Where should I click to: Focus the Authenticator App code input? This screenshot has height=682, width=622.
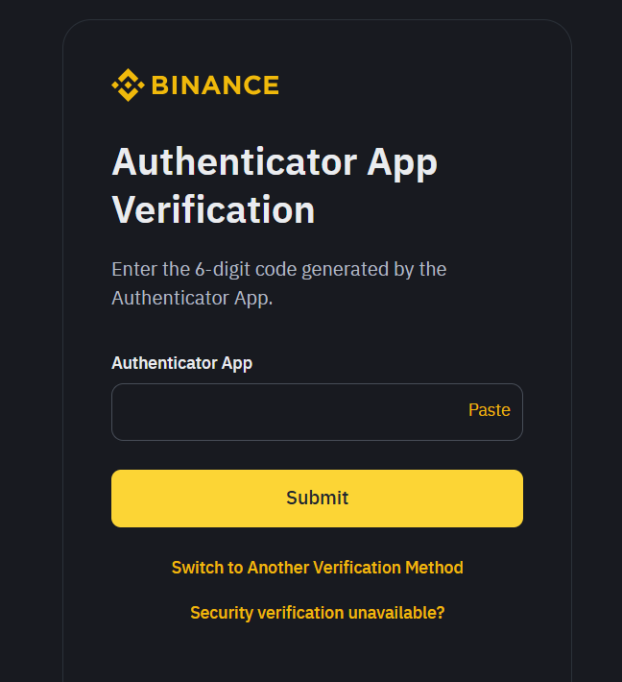(x=317, y=412)
